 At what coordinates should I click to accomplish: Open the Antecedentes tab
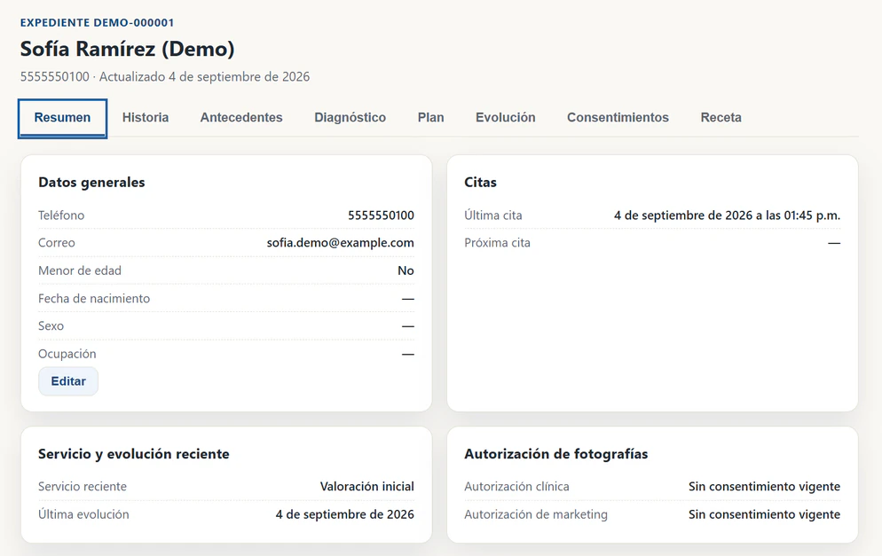click(x=241, y=118)
